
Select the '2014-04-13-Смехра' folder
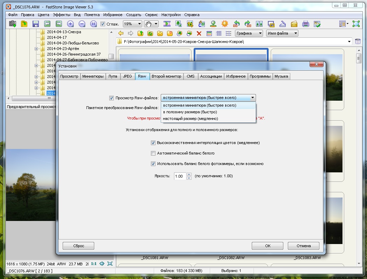(64, 32)
